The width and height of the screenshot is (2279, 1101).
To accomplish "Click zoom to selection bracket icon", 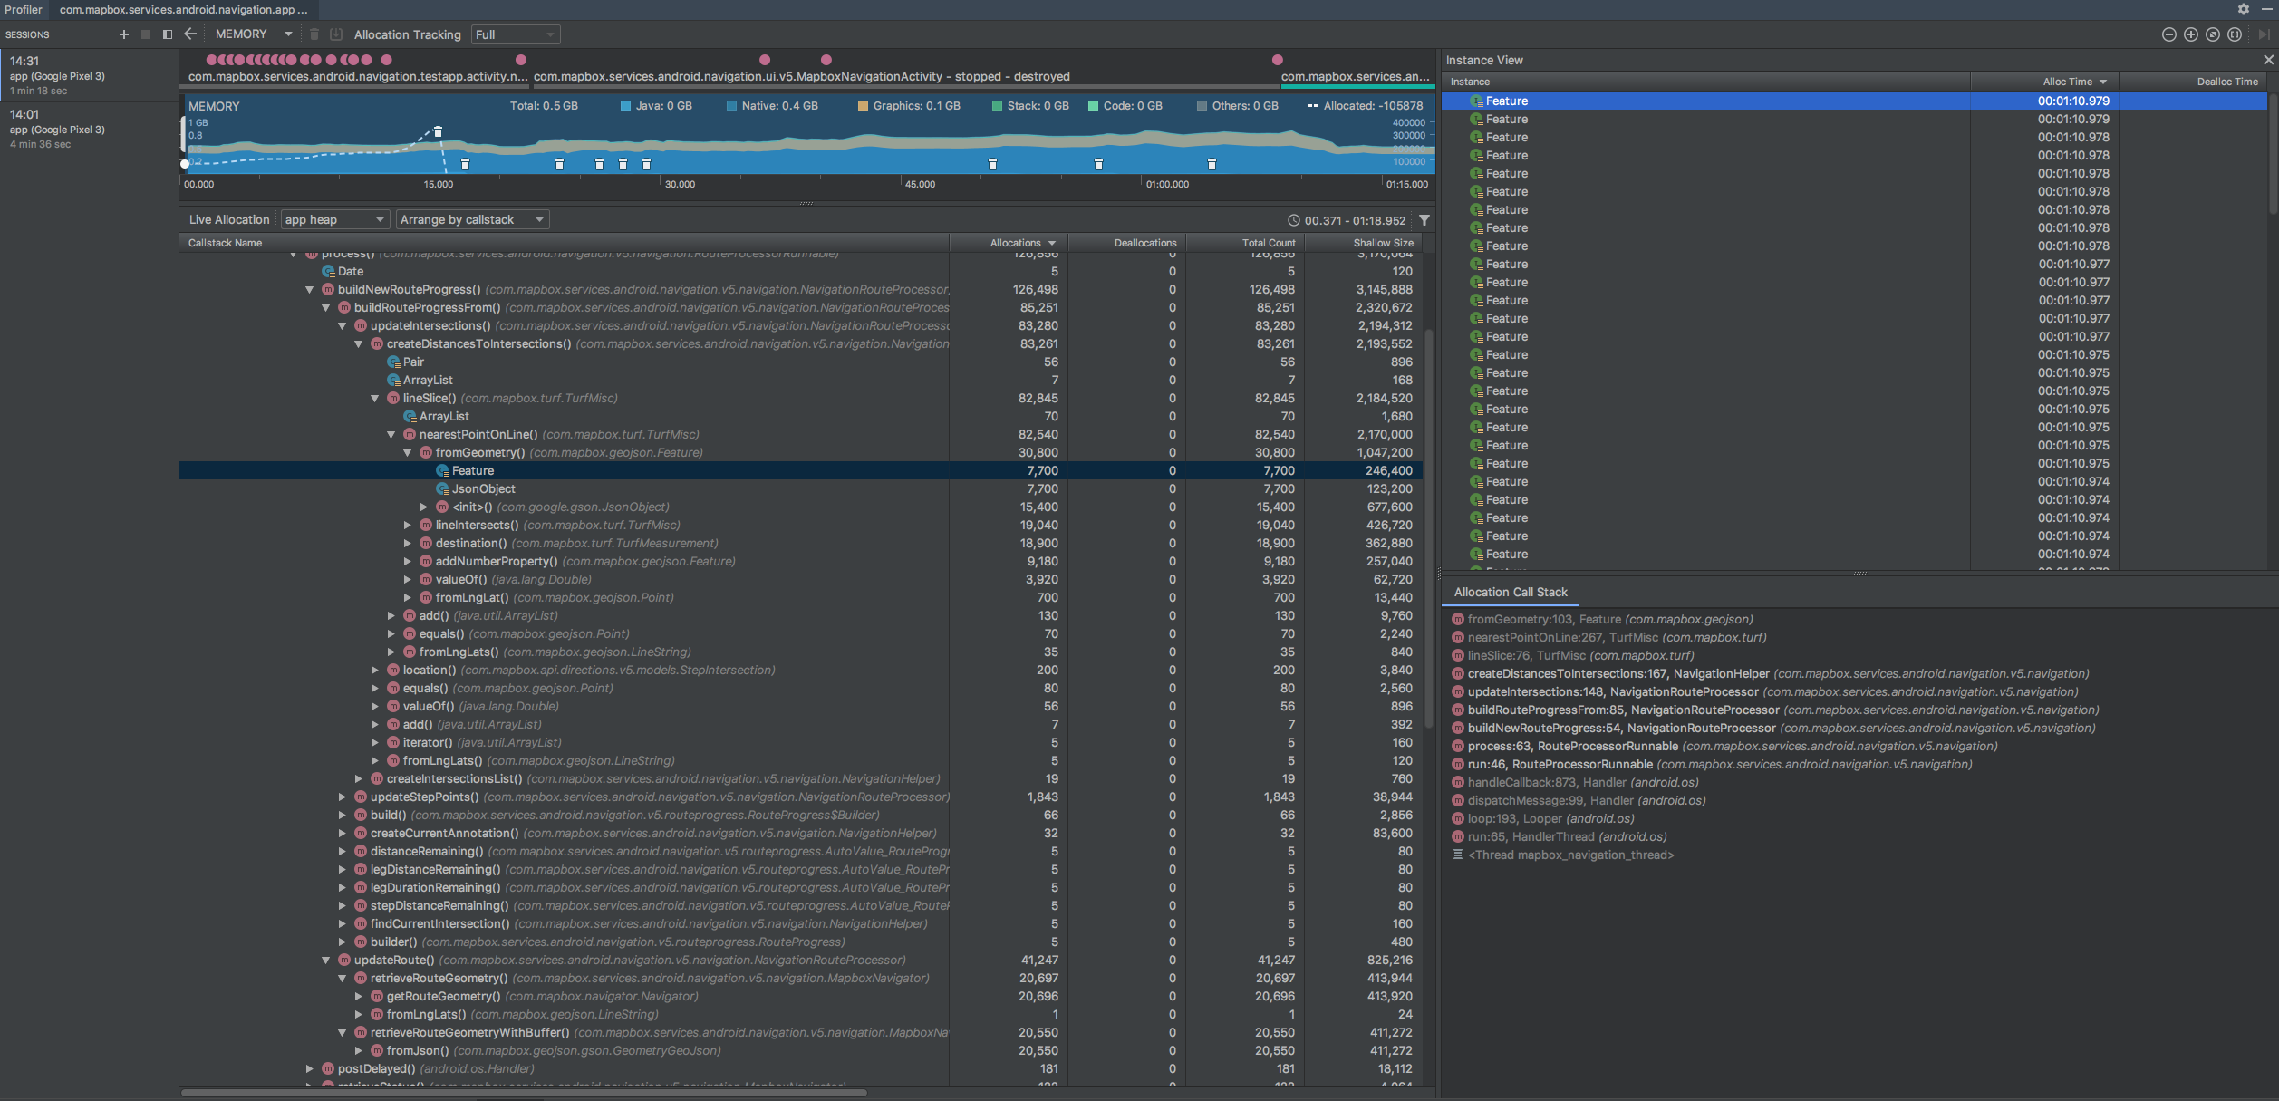I will pyautogui.click(x=2235, y=34).
